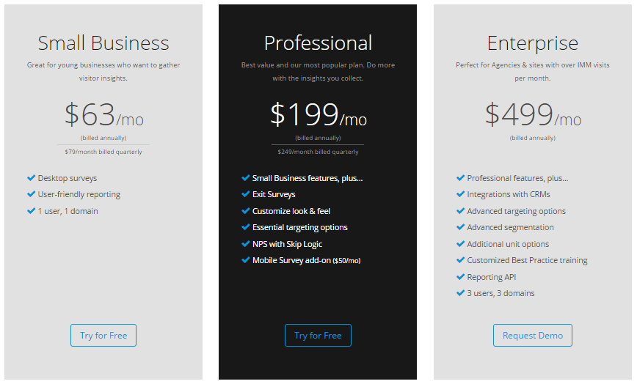The width and height of the screenshot is (637, 384).
Task: Select the Enterprise plan heading
Action: [533, 43]
